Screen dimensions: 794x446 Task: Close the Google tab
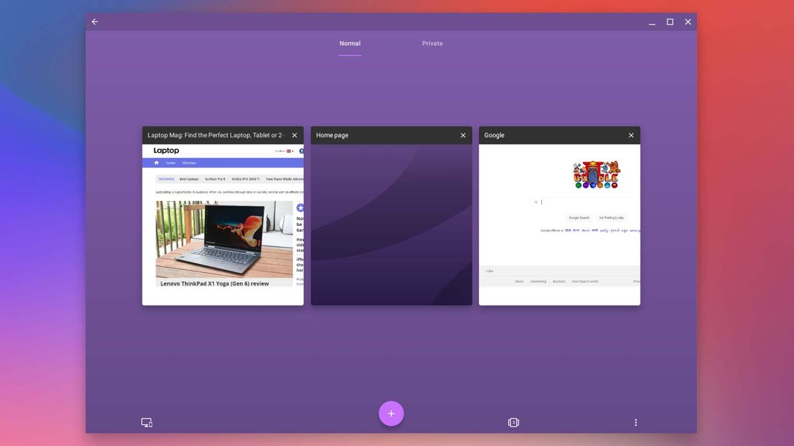pos(631,135)
